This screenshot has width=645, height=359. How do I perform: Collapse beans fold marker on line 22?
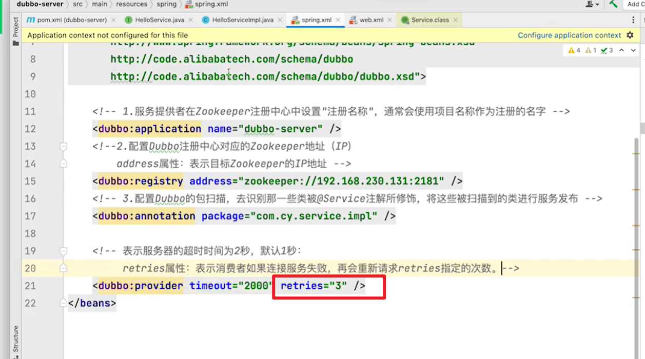63,303
